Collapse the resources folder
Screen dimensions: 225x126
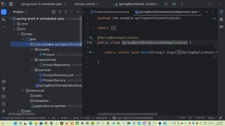pyautogui.click(x=23, y=91)
